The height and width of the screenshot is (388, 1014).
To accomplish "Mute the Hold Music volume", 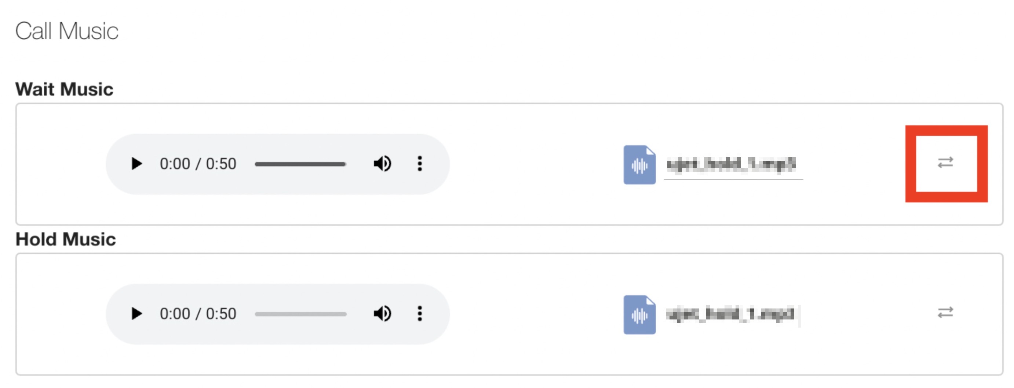I will [382, 314].
